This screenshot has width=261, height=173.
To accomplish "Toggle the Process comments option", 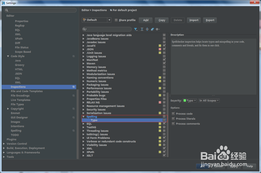I will (x=173, y=124).
